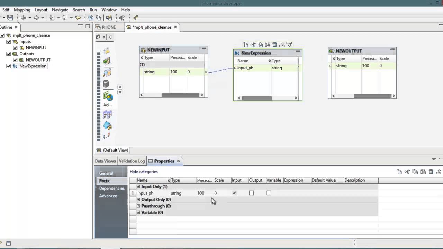Image resolution: width=443 pixels, height=249 pixels.
Task: Open the Navigate menu
Action: click(60, 10)
